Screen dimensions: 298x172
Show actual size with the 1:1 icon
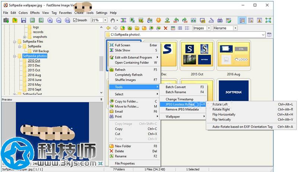(x=67, y=20)
